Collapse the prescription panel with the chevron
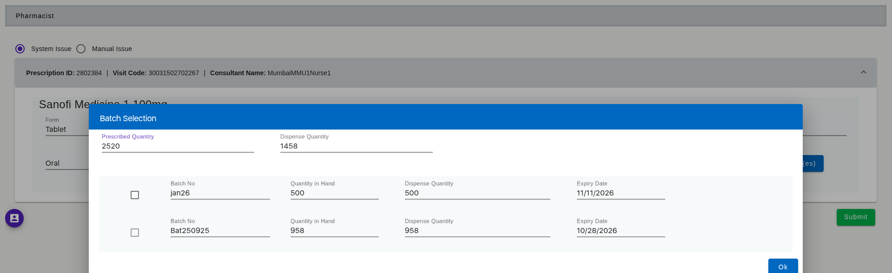This screenshot has width=892, height=273. [863, 72]
